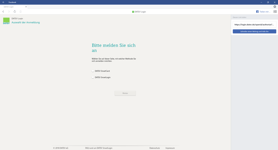Click the green padlock security icon
The image size is (278, 150).
(x=133, y=11)
